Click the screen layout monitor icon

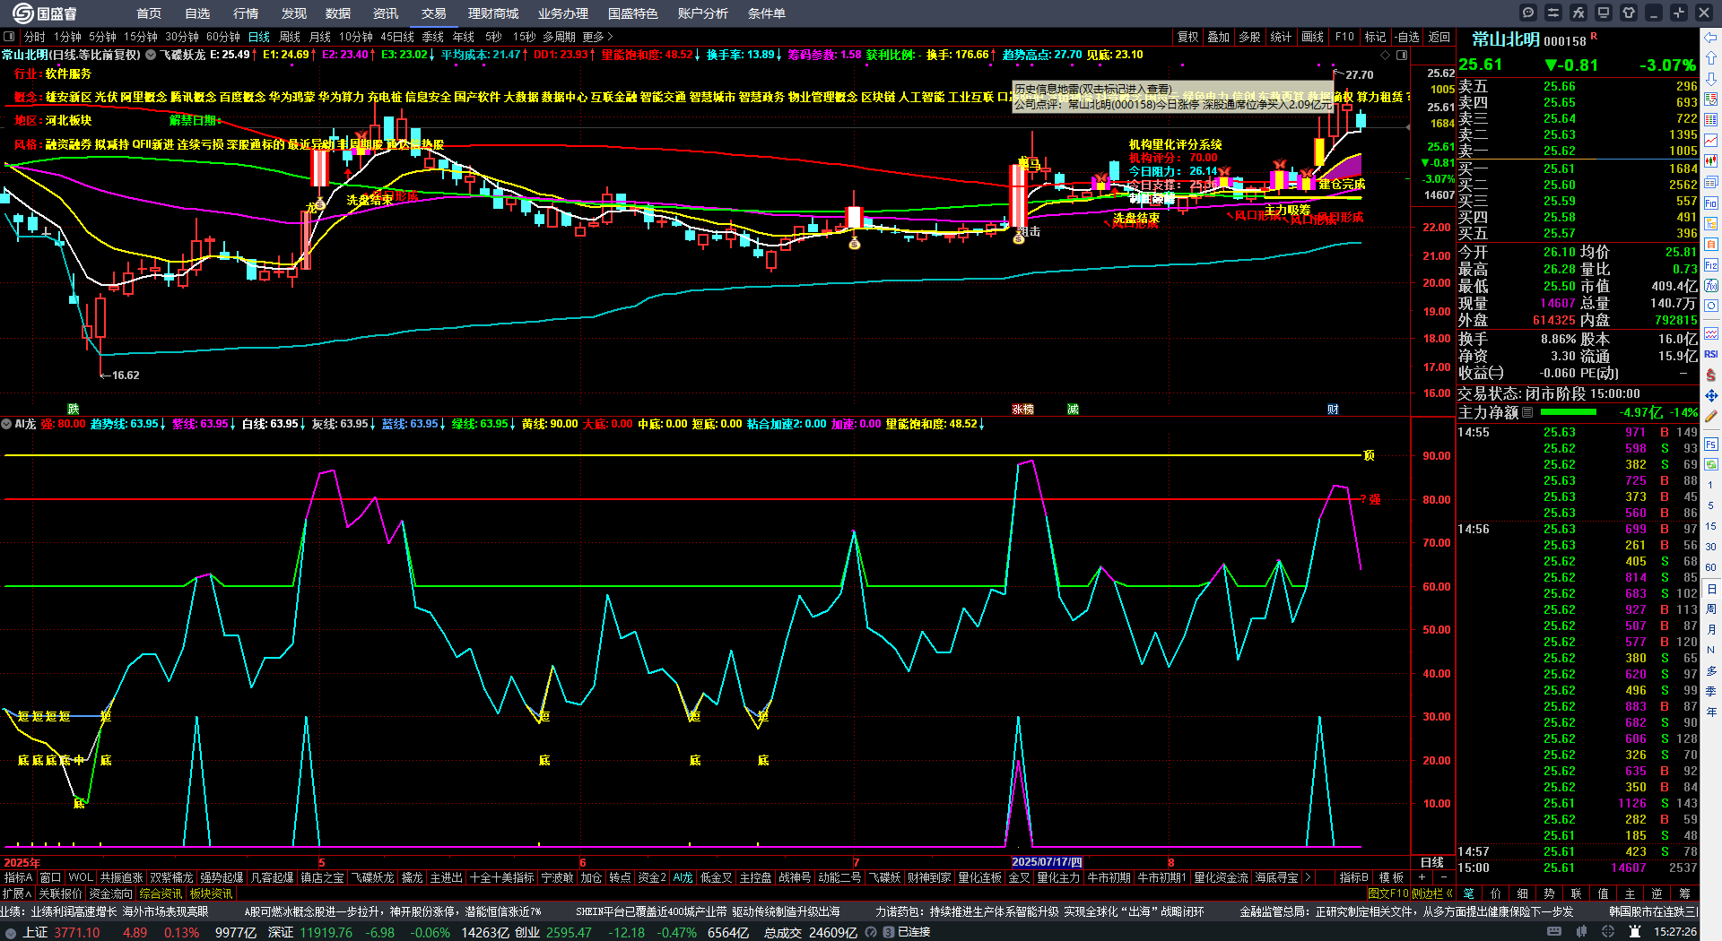1604,13
